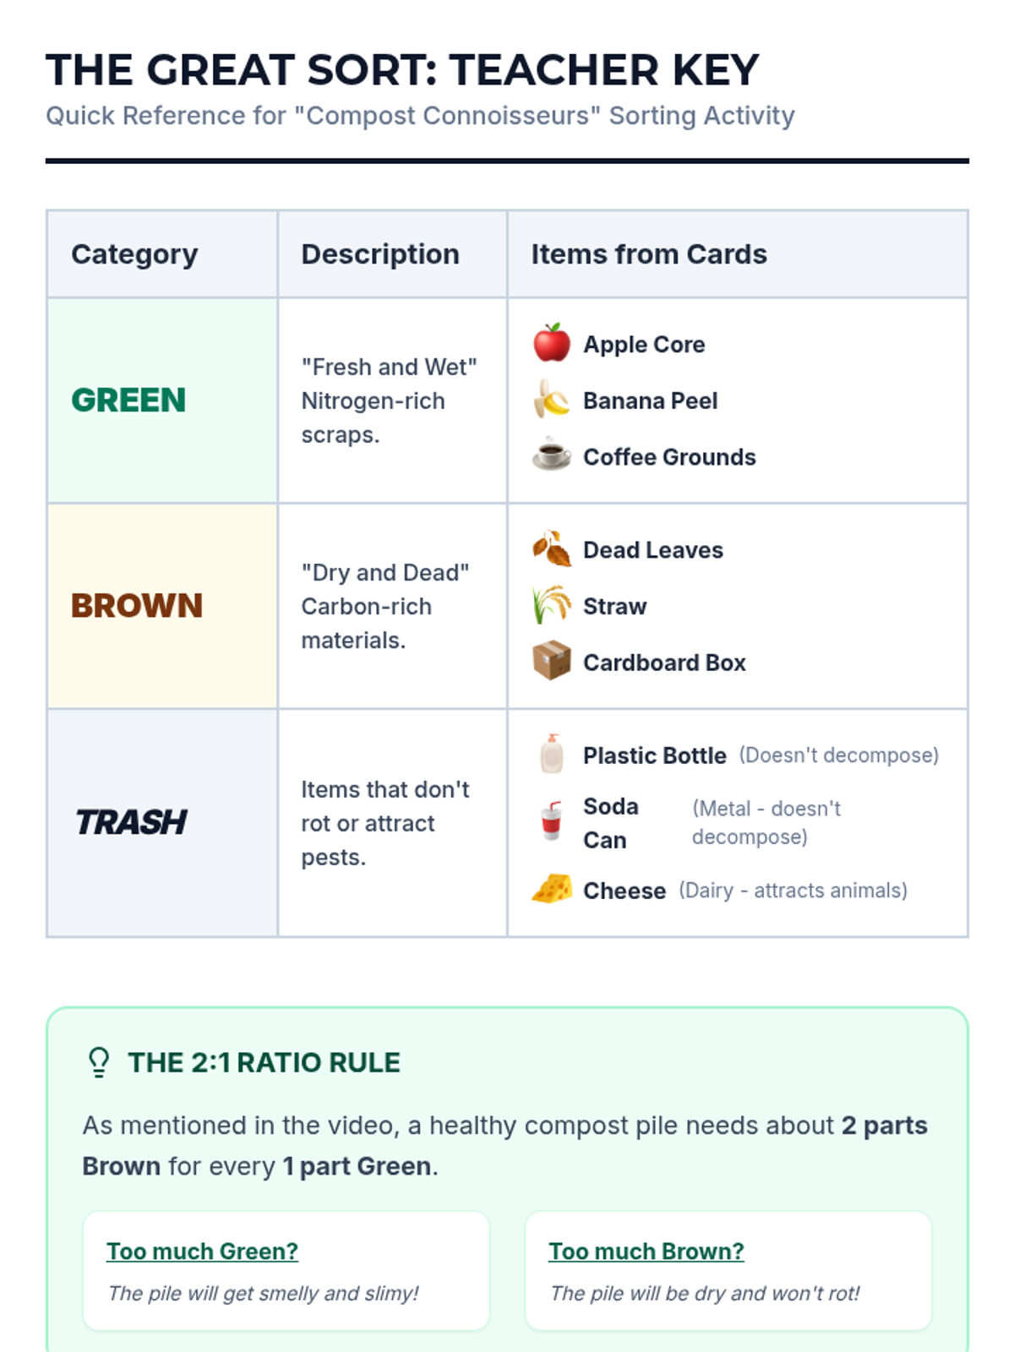Click the plastic bottle icon
The image size is (1014, 1352).
pyautogui.click(x=551, y=754)
